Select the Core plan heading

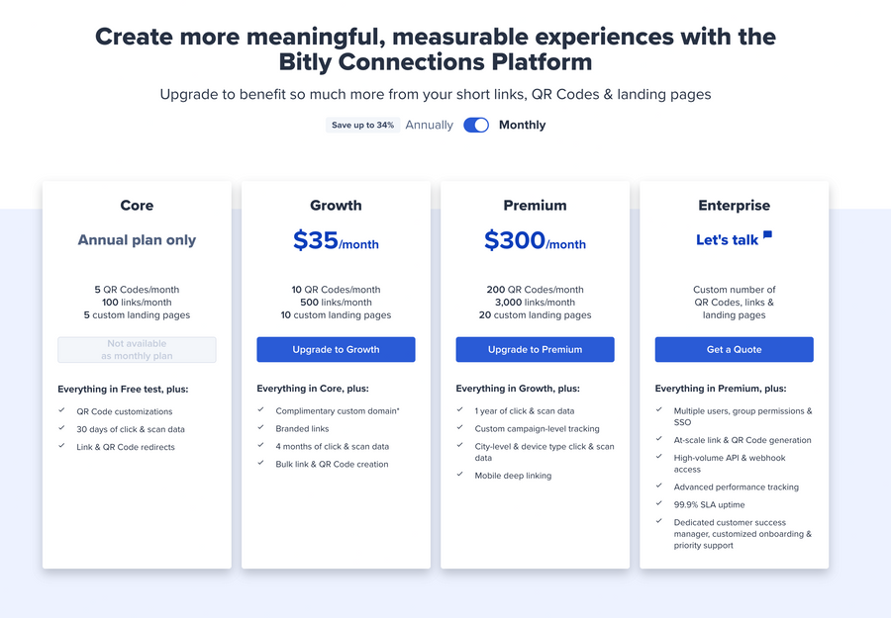click(x=137, y=205)
